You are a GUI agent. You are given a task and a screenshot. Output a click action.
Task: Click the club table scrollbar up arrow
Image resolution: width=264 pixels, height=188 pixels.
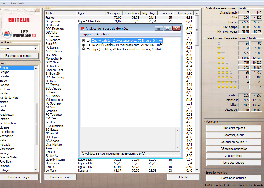click(x=197, y=13)
